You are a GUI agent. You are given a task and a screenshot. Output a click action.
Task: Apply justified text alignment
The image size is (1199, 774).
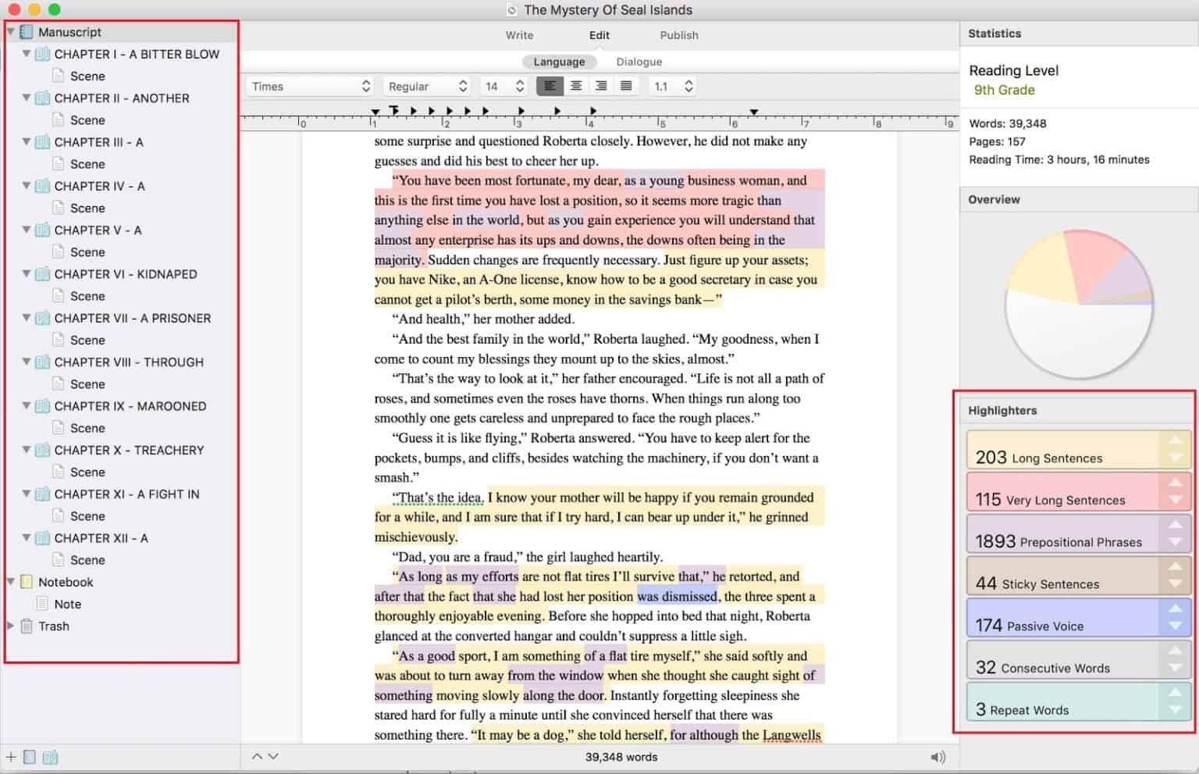(625, 86)
